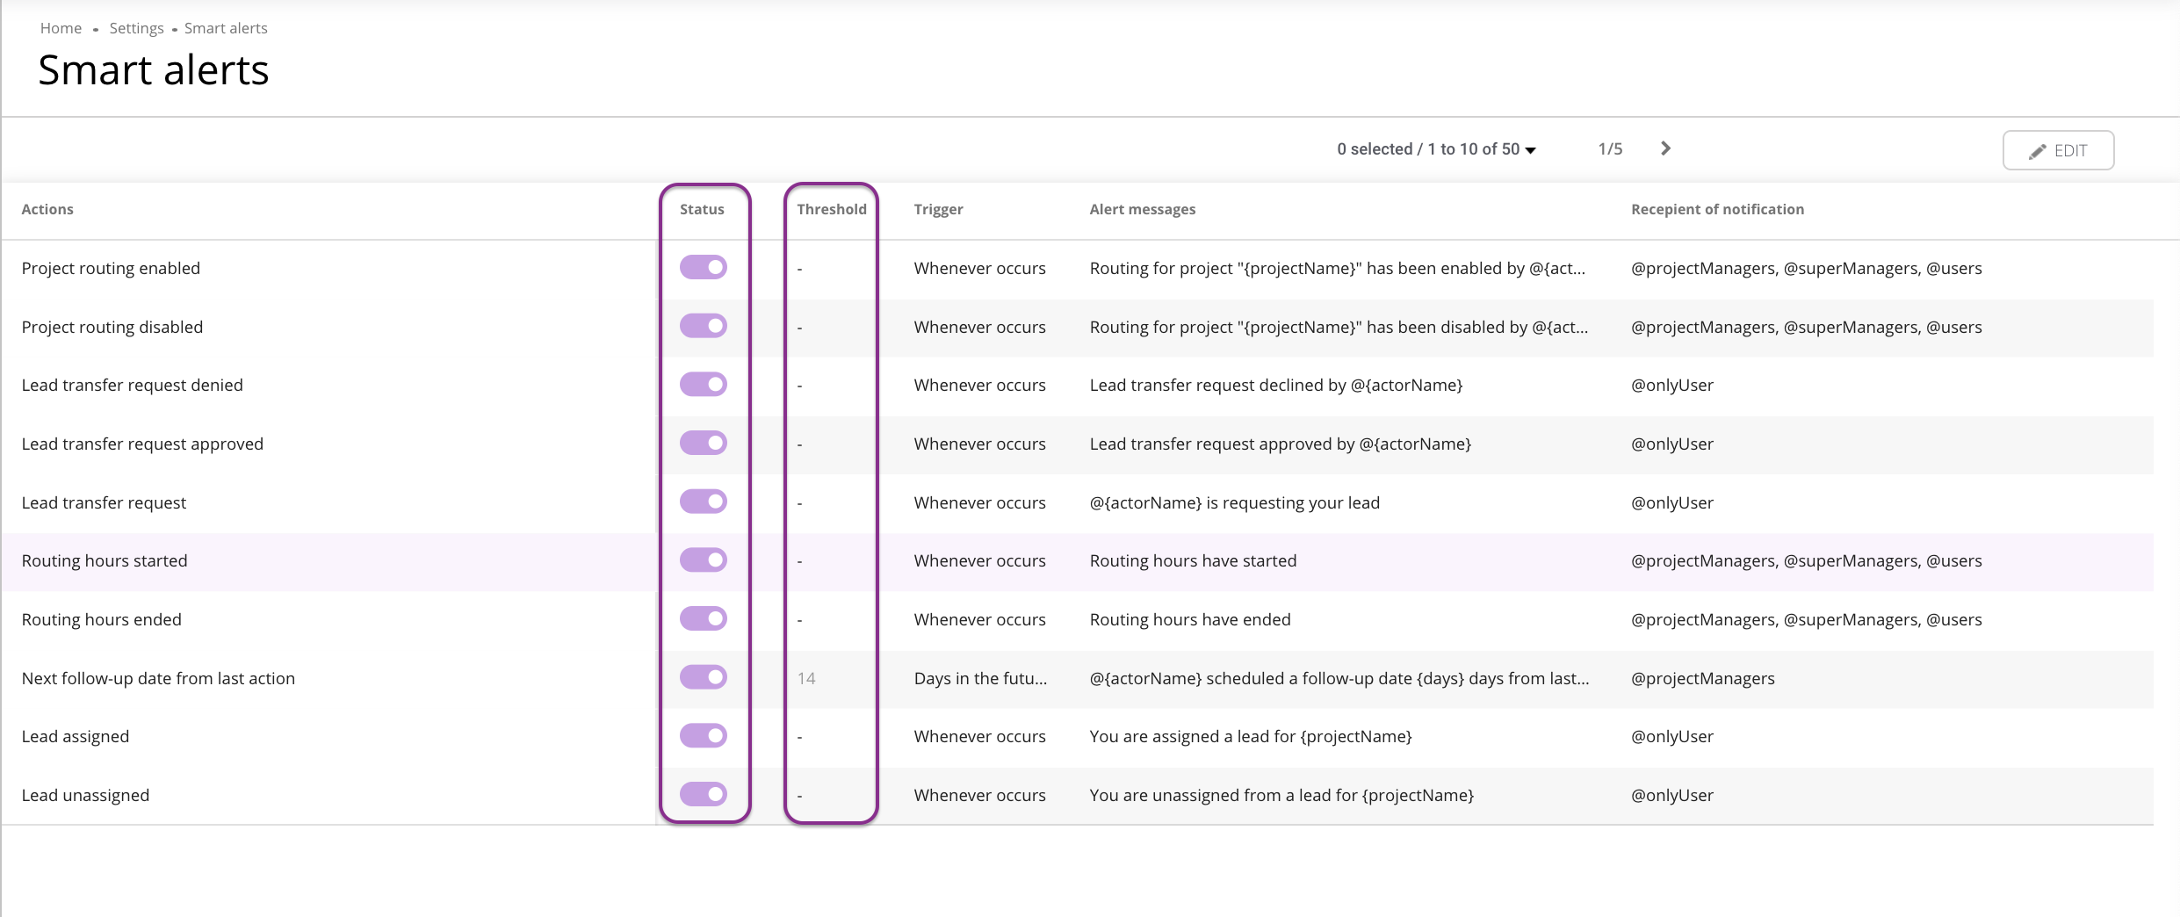Image resolution: width=2180 pixels, height=917 pixels.
Task: Toggle the Lead assigned status switch
Action: point(703,736)
